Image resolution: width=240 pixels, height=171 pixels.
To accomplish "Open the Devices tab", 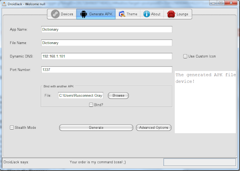I will tap(62, 14).
